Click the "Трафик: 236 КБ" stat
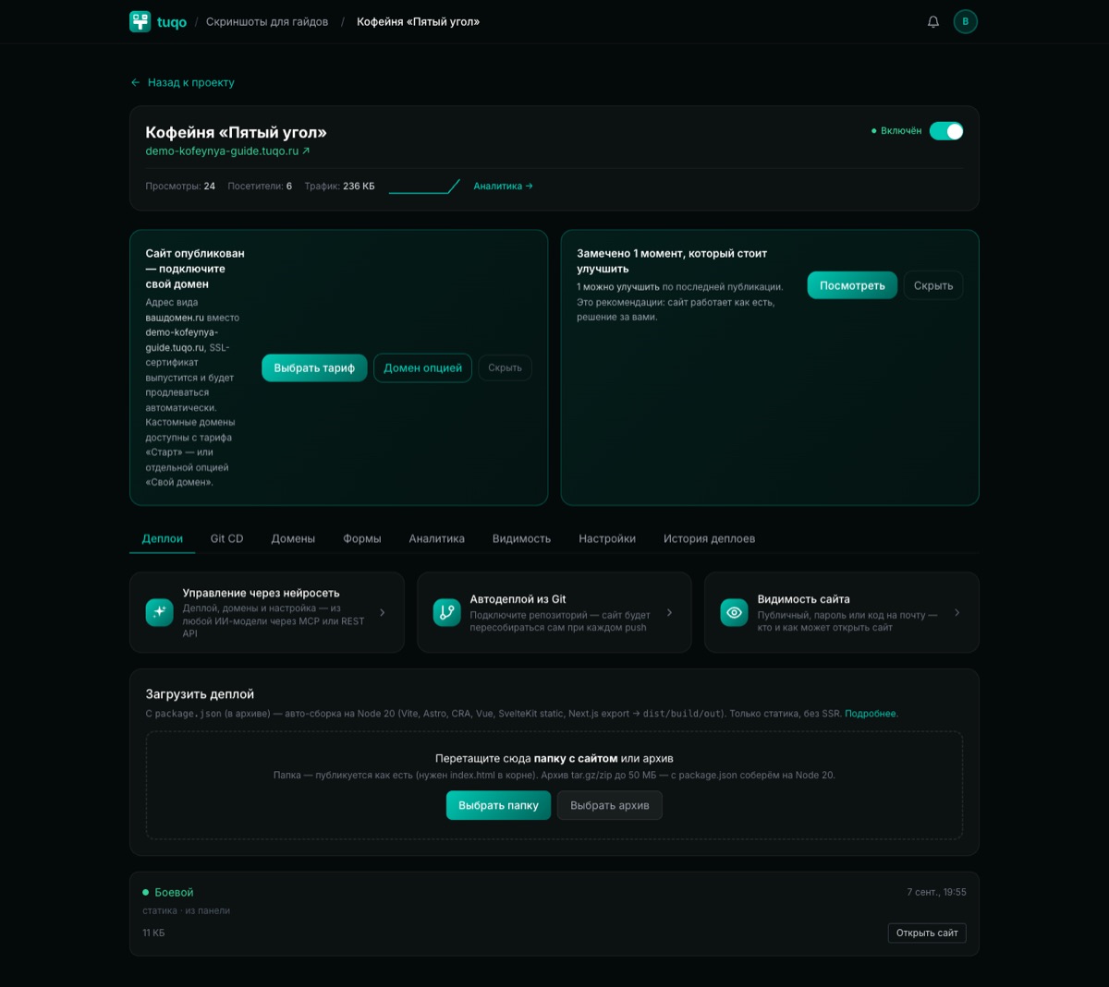The image size is (1109, 987). click(339, 187)
